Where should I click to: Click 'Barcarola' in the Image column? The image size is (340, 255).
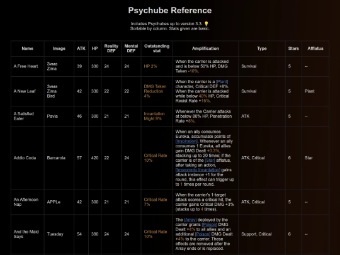(56, 158)
